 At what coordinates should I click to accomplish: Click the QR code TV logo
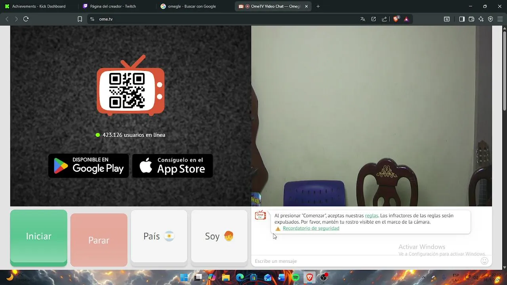[x=130, y=86]
